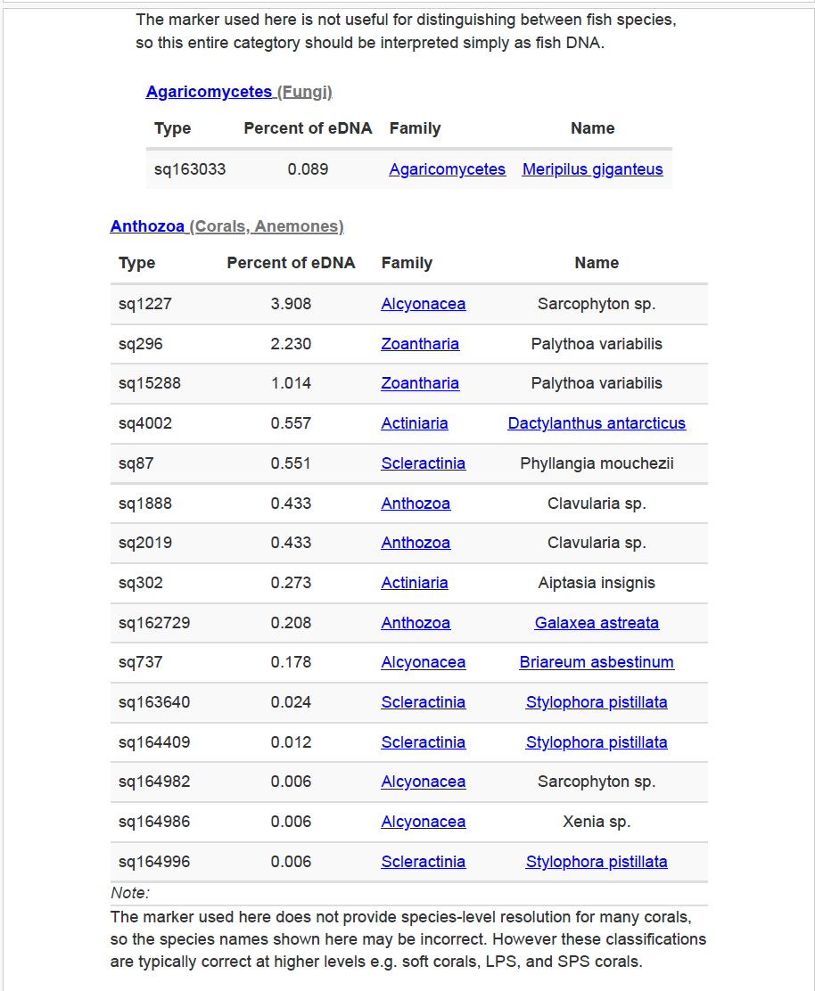815x991 pixels.
Task: Open Anthozoa family link in sq2019 row
Action: pos(416,543)
